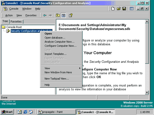The height and width of the screenshot is (115, 154).
Task: Click the down arrow of vertical scrollbar
Action: (x=147, y=92)
